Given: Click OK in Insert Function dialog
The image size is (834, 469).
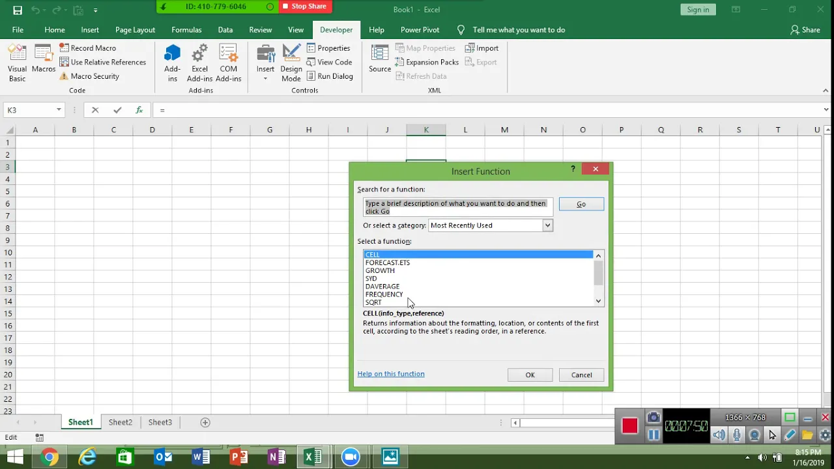Looking at the screenshot, I should pyautogui.click(x=530, y=375).
